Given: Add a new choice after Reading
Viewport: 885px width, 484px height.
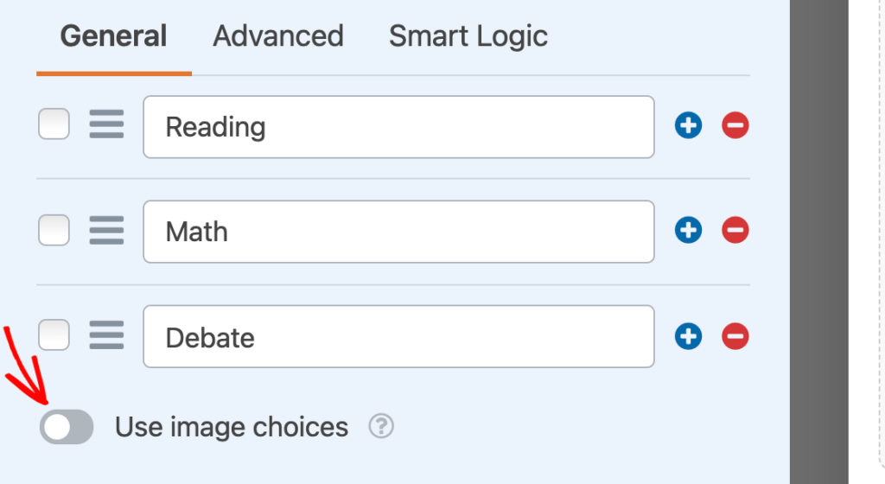Looking at the screenshot, I should tap(688, 126).
